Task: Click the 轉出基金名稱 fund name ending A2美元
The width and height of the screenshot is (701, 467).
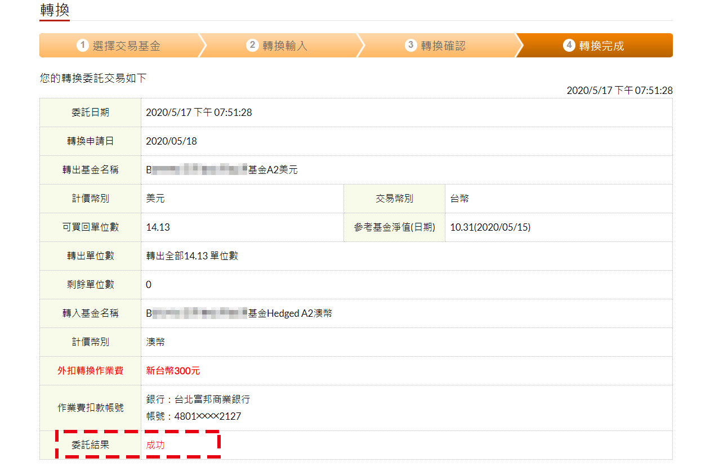Action: [222, 170]
